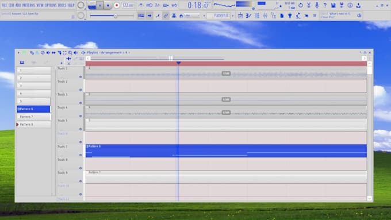Select the Playlist slip tool icon
391x220 pixels.
pos(53,53)
